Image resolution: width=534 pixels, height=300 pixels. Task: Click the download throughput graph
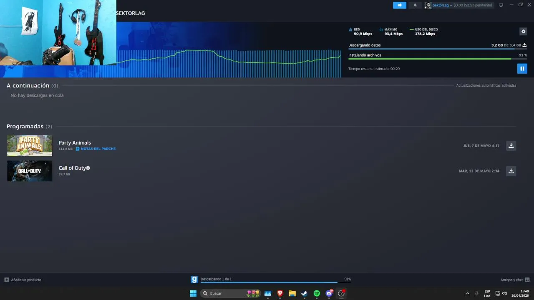click(229, 63)
